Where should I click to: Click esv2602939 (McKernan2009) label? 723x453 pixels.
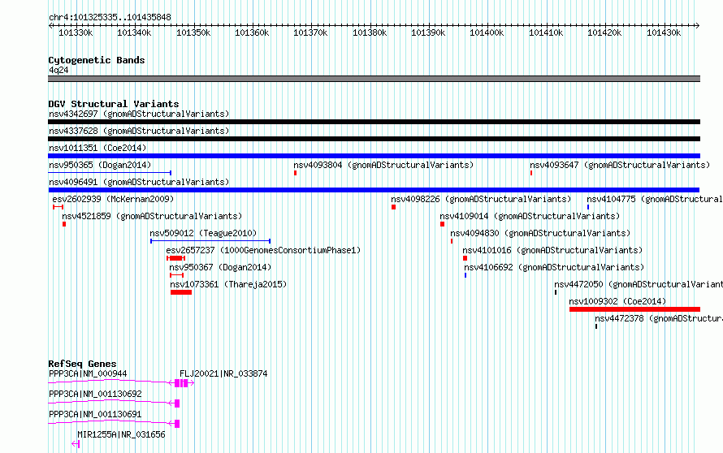113,199
